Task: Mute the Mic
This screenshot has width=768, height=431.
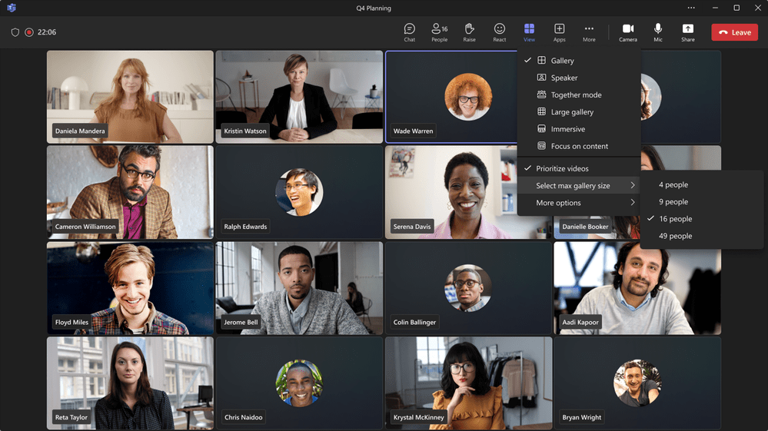Action: [658, 32]
